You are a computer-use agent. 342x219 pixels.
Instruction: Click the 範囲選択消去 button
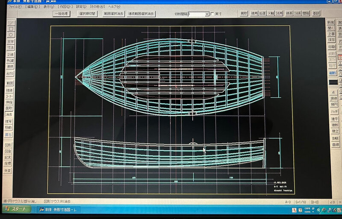pos(114,14)
